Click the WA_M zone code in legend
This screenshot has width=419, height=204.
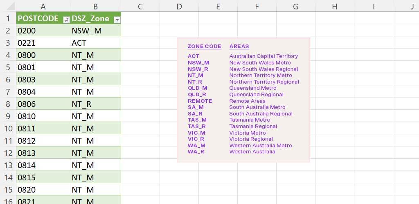click(x=196, y=146)
